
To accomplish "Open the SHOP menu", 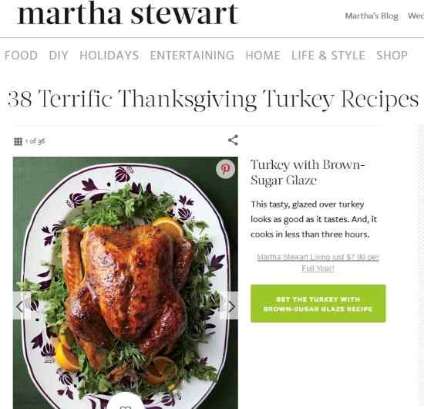I will pos(392,56).
